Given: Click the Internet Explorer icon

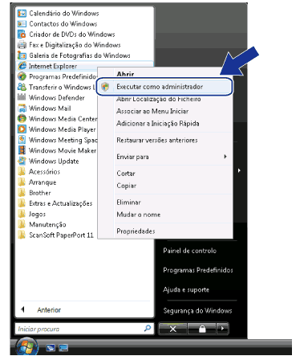Looking at the screenshot, I should pyautogui.click(x=22, y=66).
